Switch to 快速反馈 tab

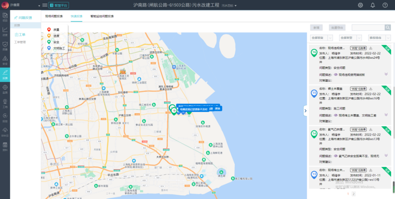76,16
